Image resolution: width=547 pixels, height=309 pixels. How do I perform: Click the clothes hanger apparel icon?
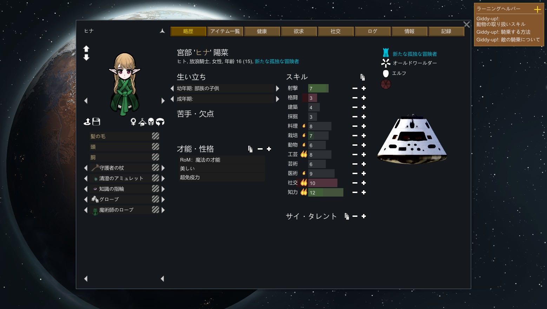tap(142, 122)
